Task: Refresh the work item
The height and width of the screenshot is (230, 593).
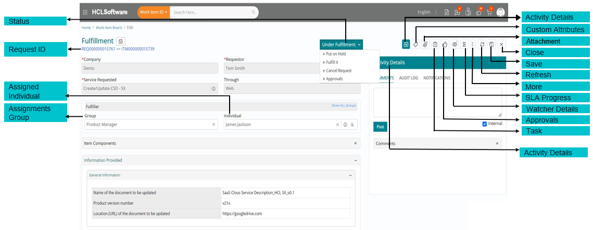Action: coord(482,45)
